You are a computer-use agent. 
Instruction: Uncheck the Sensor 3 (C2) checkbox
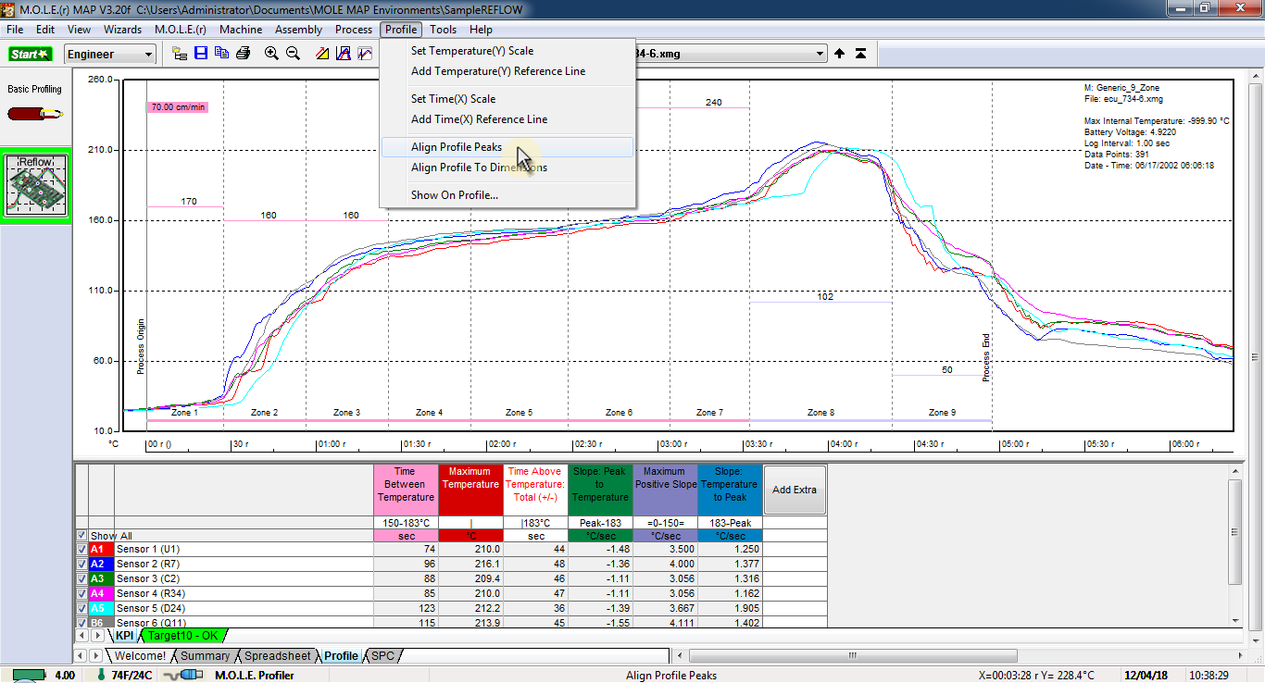81,578
